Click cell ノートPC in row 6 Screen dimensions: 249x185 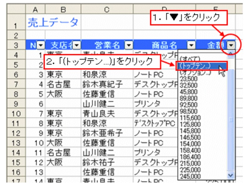pyautogui.click(x=155, y=74)
